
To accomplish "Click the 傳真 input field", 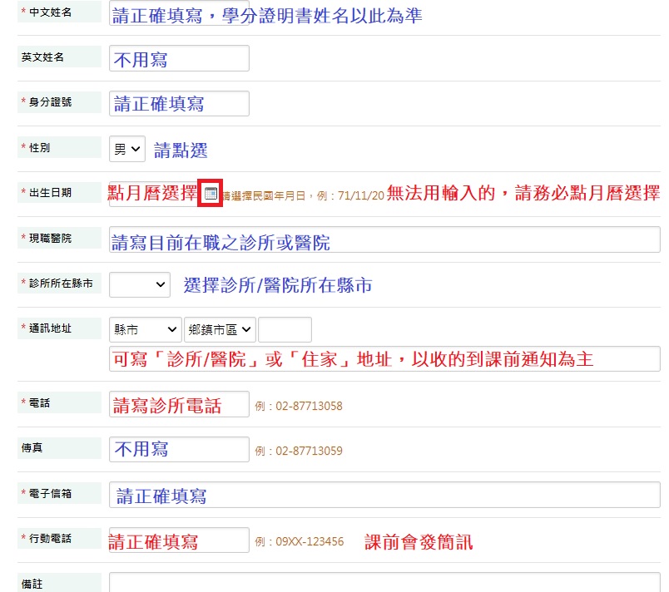I will 179,449.
